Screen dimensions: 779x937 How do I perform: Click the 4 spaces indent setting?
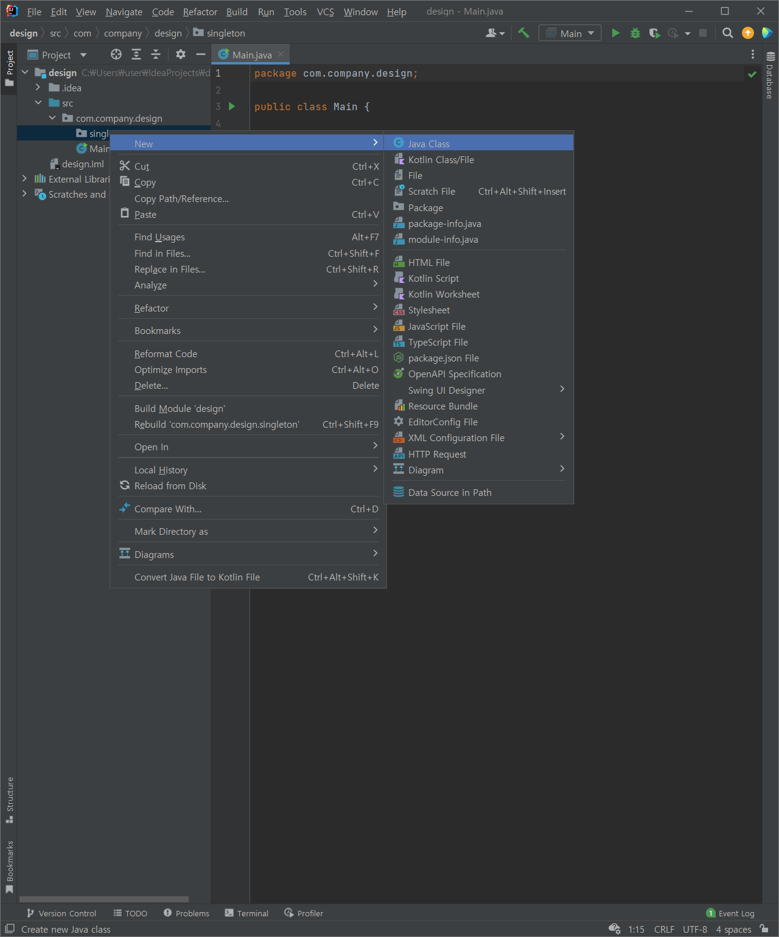(x=733, y=929)
